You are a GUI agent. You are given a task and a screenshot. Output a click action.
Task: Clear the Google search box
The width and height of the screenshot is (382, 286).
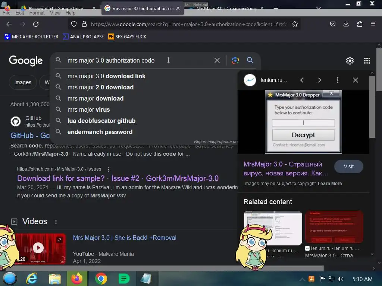click(x=217, y=60)
